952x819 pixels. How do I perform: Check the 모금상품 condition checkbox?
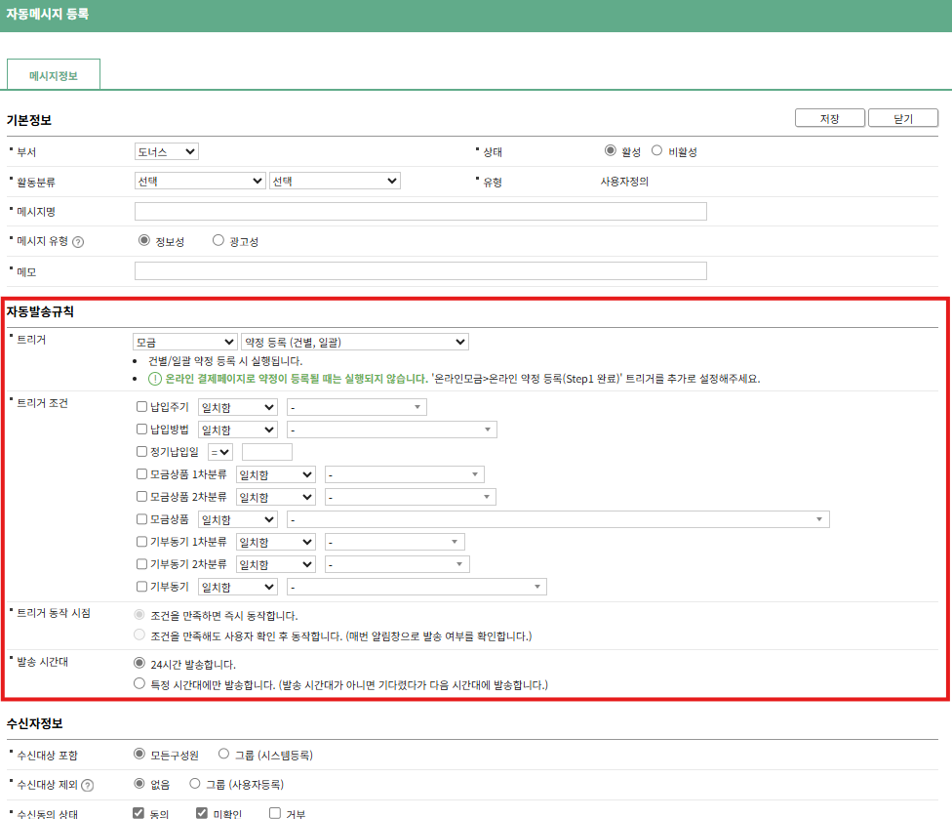pyautogui.click(x=141, y=519)
